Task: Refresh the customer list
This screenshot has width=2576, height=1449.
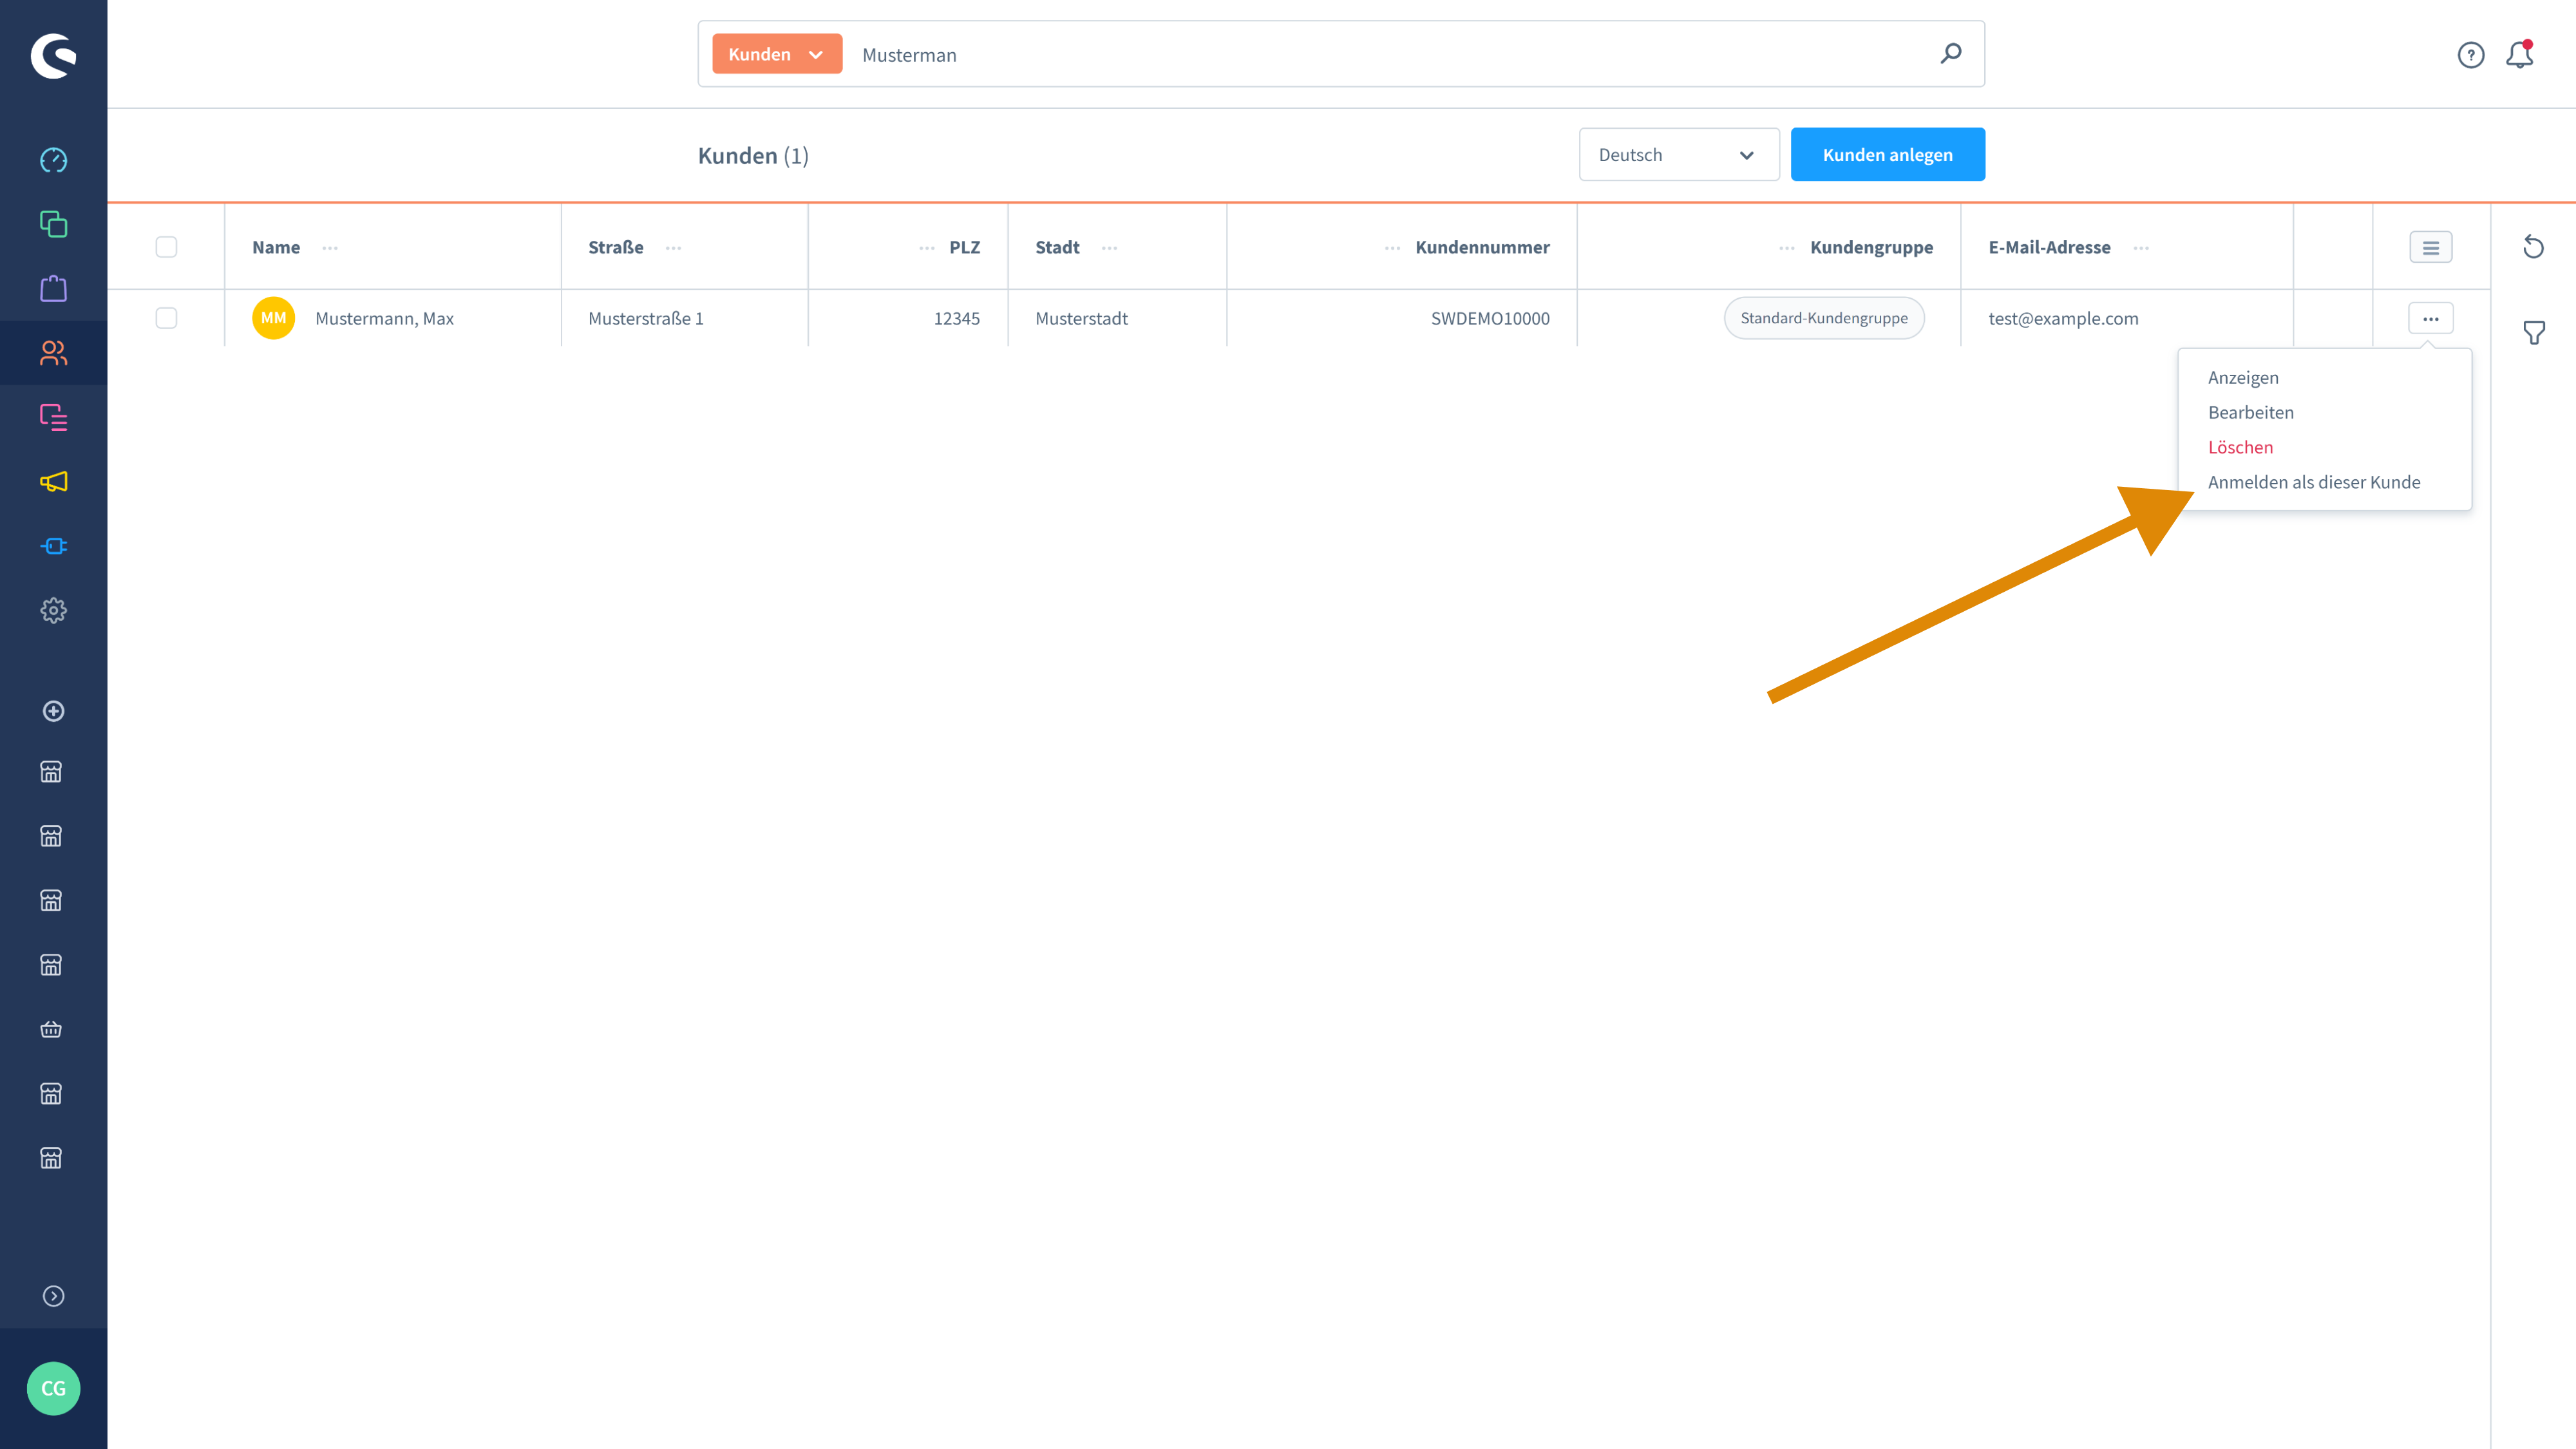Action: 2533,246
